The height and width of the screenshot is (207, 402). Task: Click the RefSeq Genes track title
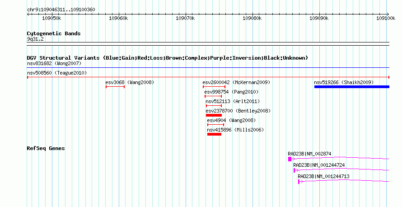[46, 148]
